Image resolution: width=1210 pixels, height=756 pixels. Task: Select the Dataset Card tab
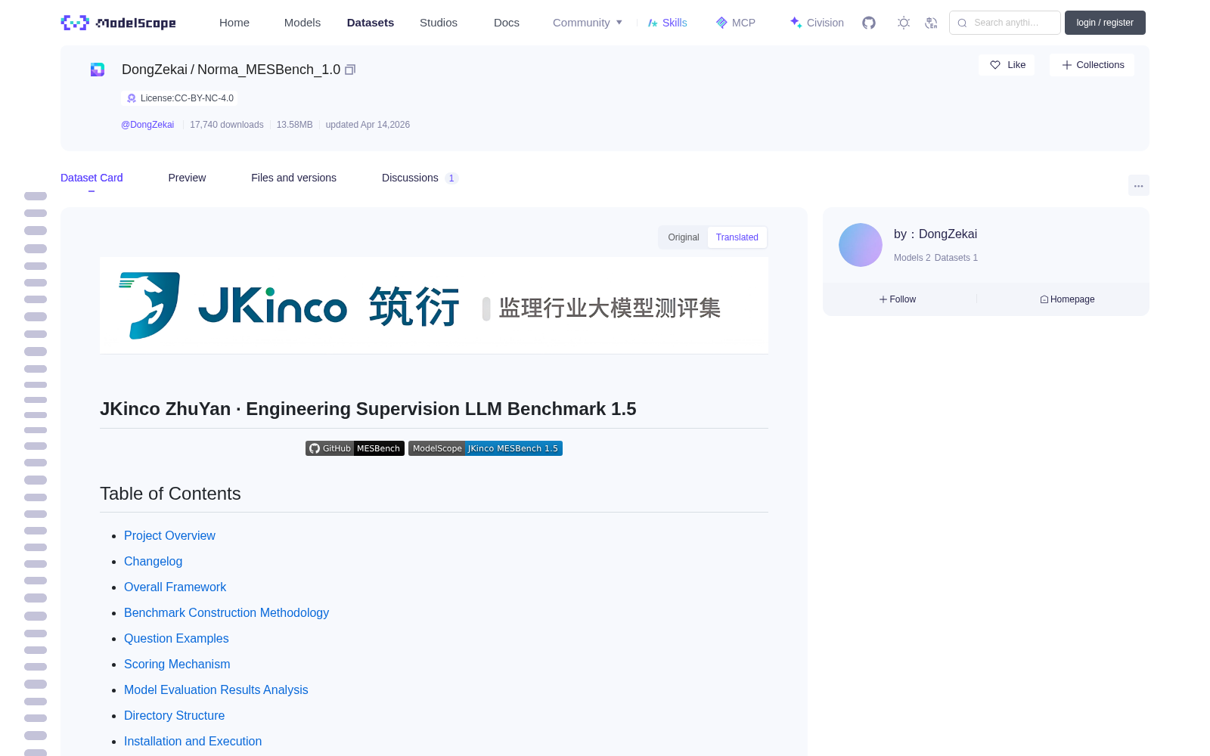(x=92, y=178)
